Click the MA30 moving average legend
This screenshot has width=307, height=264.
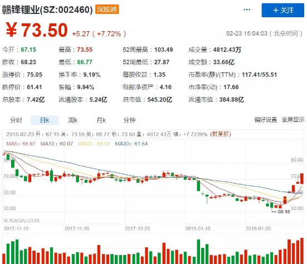131,144
